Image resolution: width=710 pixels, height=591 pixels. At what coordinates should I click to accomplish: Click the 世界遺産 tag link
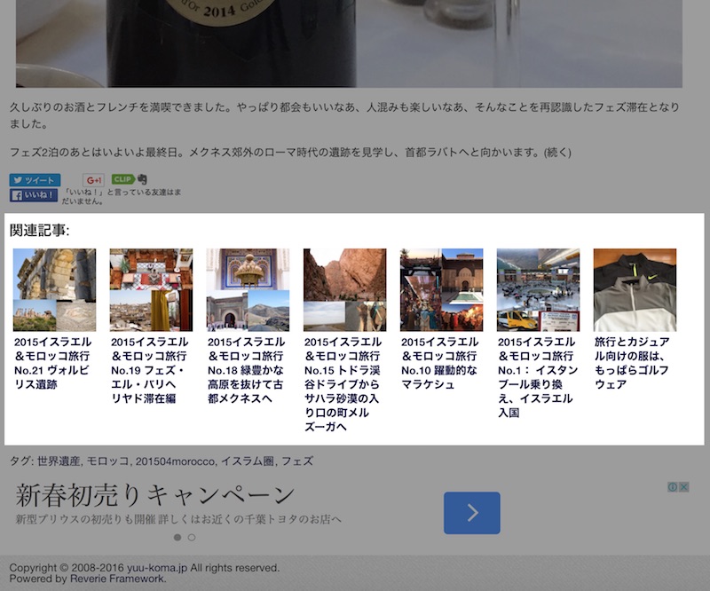click(59, 461)
